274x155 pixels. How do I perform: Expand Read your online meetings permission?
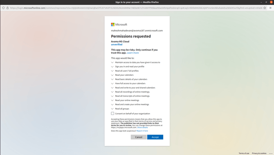[x=112, y=100]
